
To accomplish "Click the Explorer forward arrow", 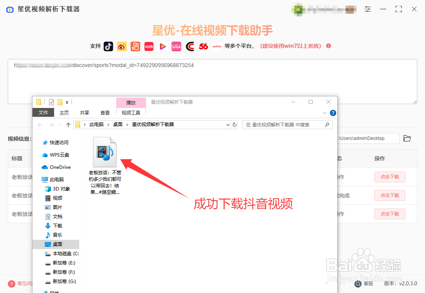I will pyautogui.click(x=51, y=125).
